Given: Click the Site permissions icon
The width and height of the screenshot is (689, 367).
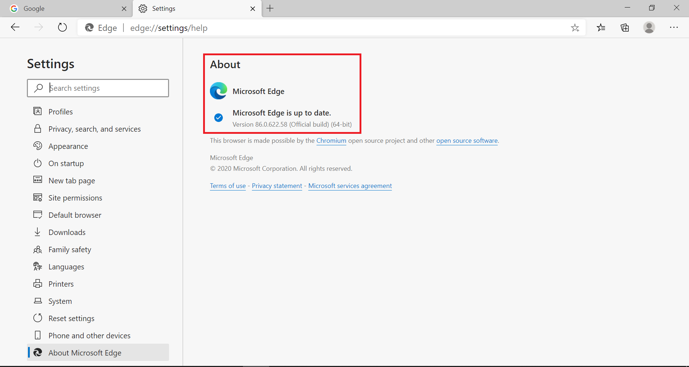Looking at the screenshot, I should tap(38, 197).
